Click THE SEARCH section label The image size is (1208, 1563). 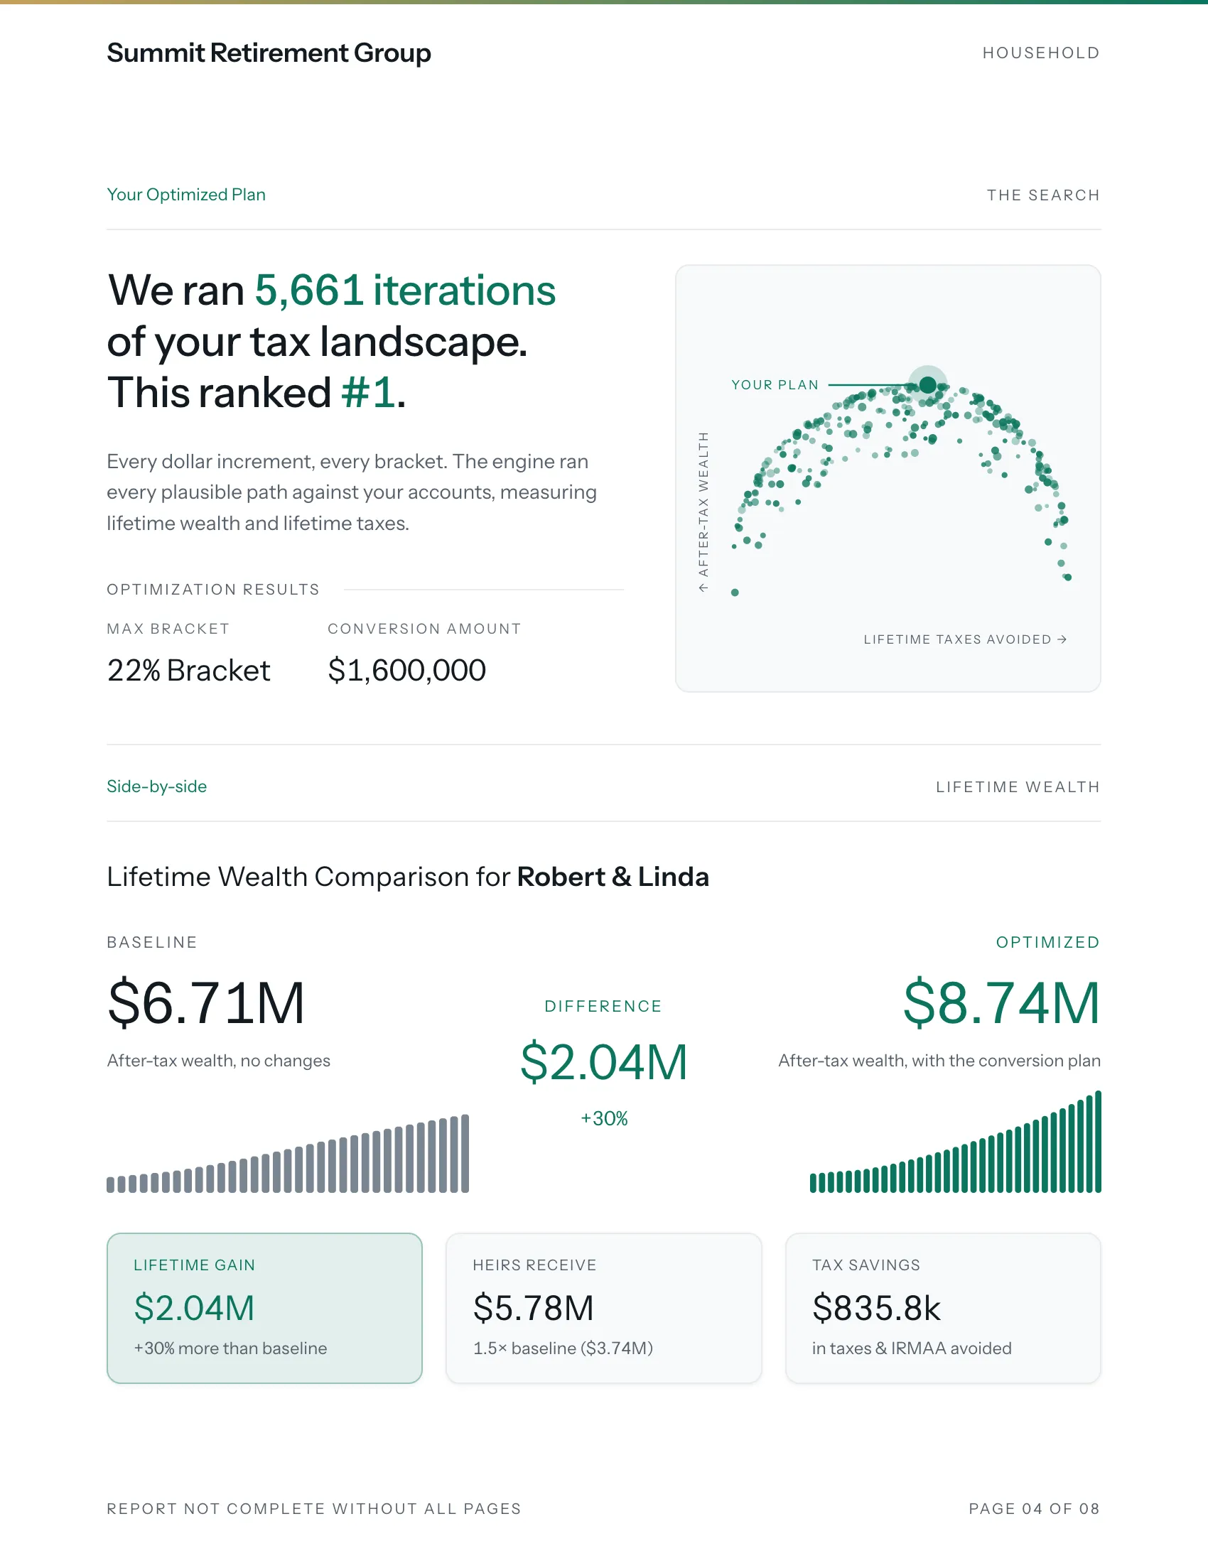point(1042,195)
